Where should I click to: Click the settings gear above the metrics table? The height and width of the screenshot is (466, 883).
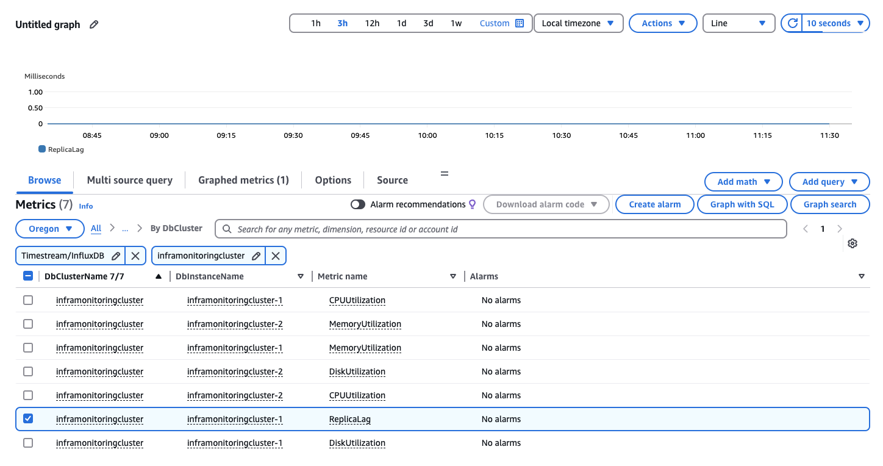click(852, 243)
